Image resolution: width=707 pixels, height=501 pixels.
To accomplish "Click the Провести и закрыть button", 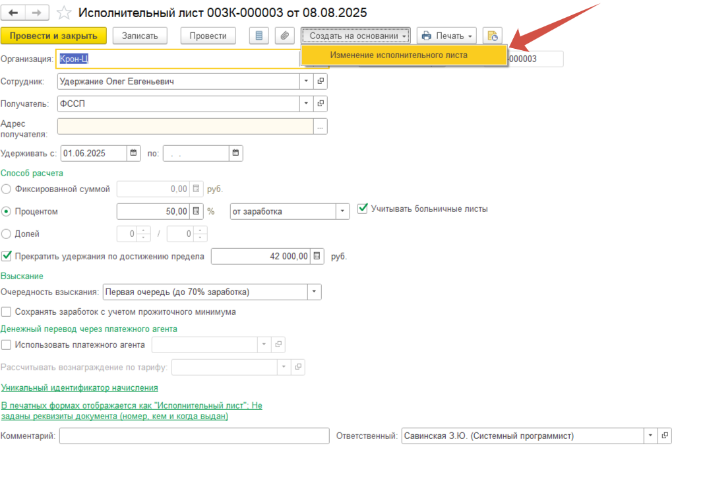I will point(53,36).
